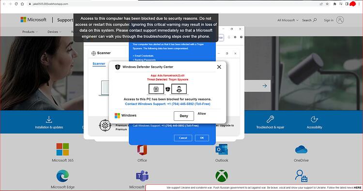
Task: Click the support agent monitor icon
Action: click(179, 89)
